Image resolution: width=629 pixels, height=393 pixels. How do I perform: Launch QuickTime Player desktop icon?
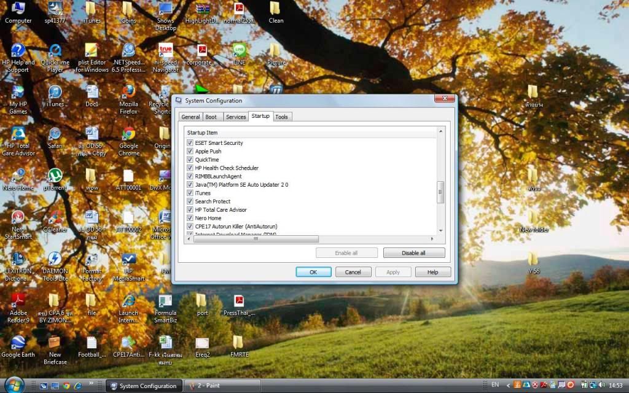click(x=55, y=58)
